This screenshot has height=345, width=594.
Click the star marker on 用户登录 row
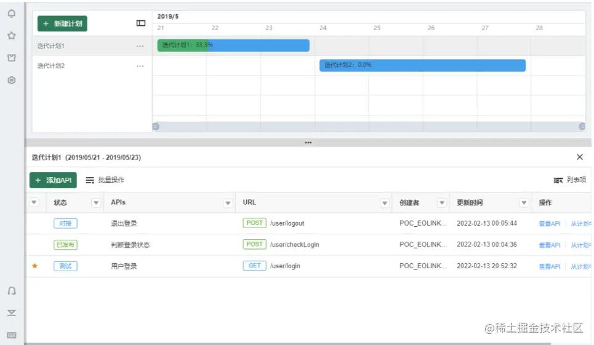[x=35, y=266]
